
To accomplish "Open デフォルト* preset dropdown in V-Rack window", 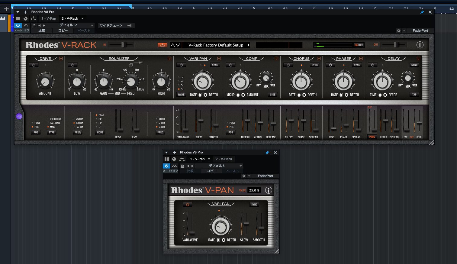I will (x=70, y=25).
